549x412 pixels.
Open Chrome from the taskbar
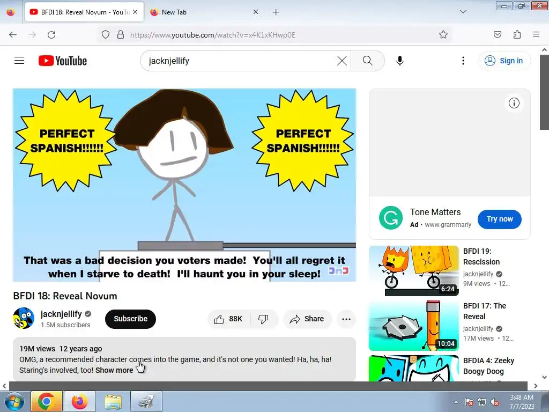coord(47,401)
